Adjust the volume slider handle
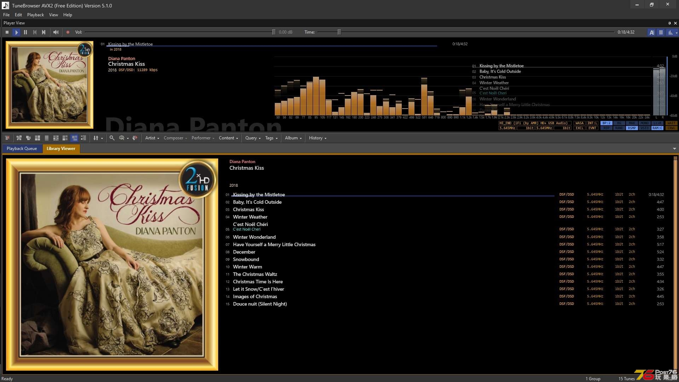Viewport: 679px width, 382px height. click(x=274, y=32)
